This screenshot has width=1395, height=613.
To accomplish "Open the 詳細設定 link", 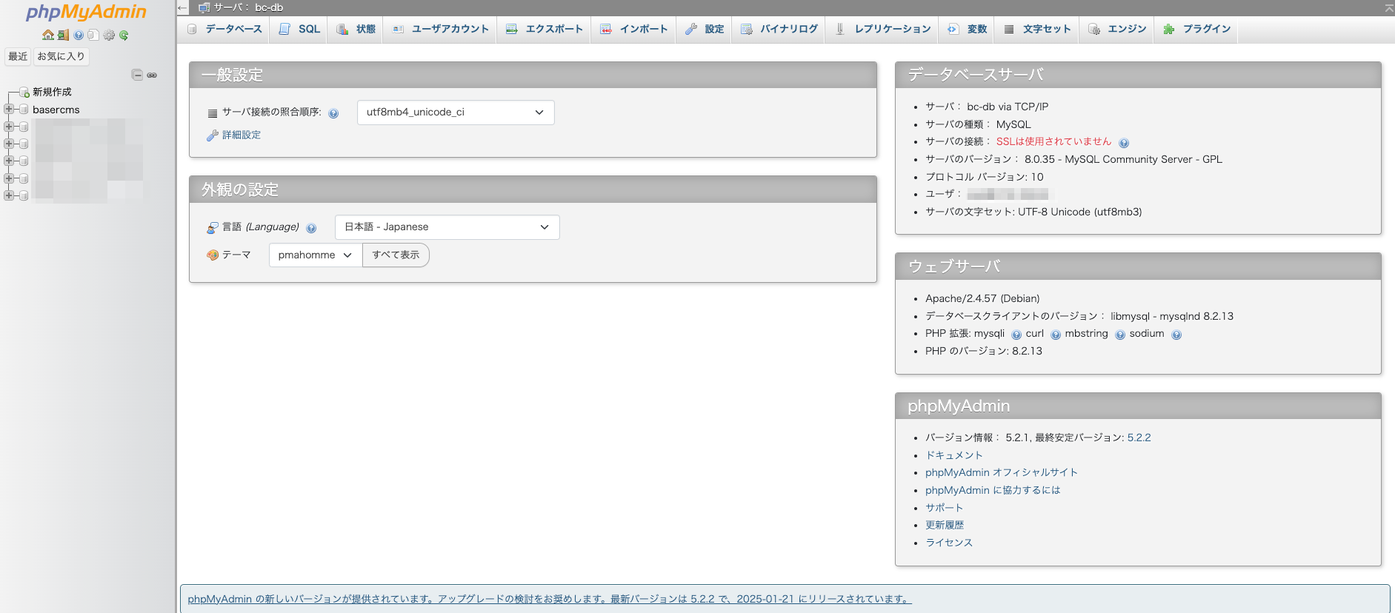I will [242, 135].
